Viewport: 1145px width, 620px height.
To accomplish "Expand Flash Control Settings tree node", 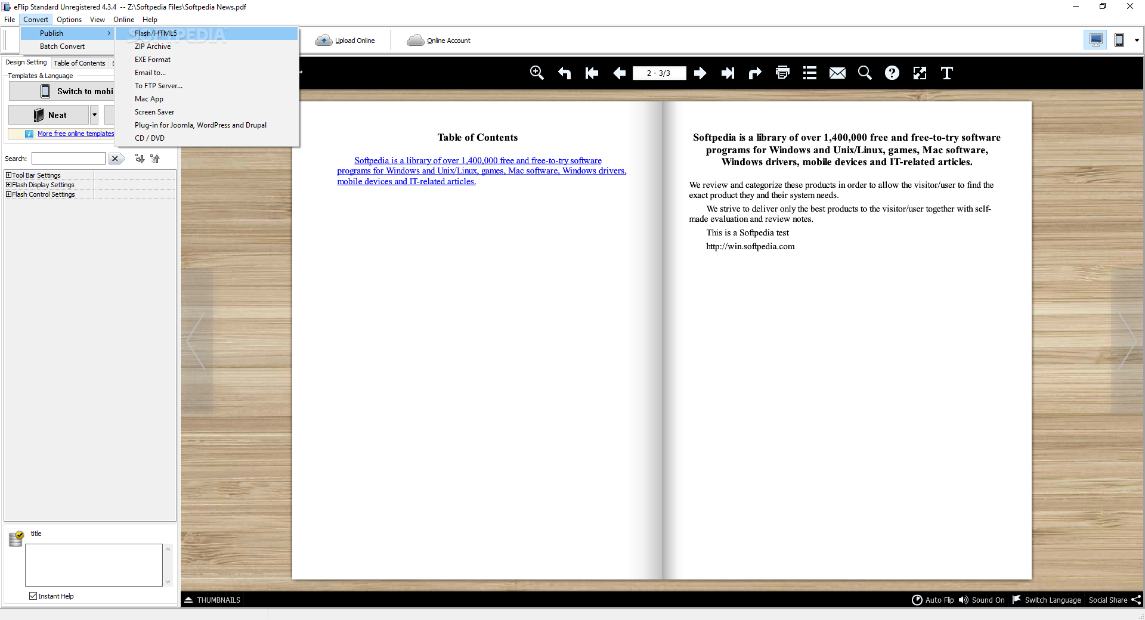I will [x=9, y=194].
